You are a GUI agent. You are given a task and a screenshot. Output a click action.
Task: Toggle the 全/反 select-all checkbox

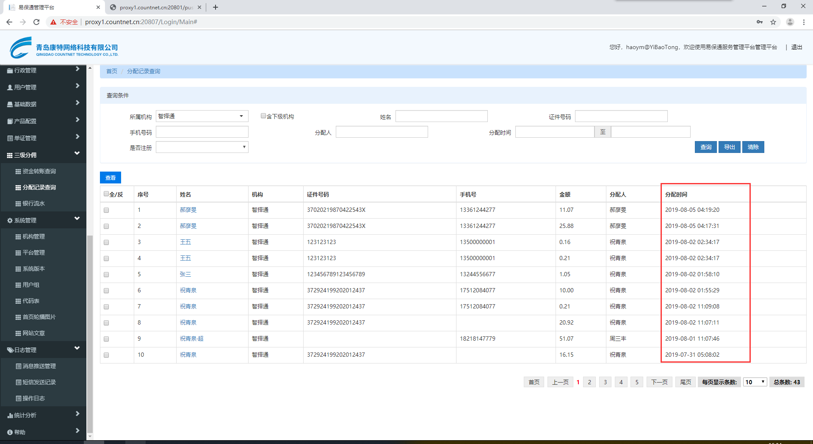pyautogui.click(x=106, y=194)
